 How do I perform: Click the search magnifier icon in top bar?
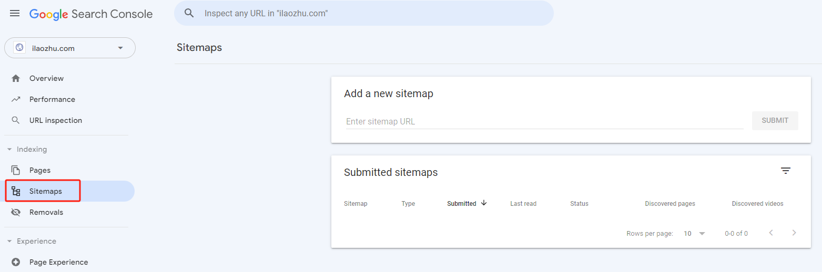click(x=189, y=13)
